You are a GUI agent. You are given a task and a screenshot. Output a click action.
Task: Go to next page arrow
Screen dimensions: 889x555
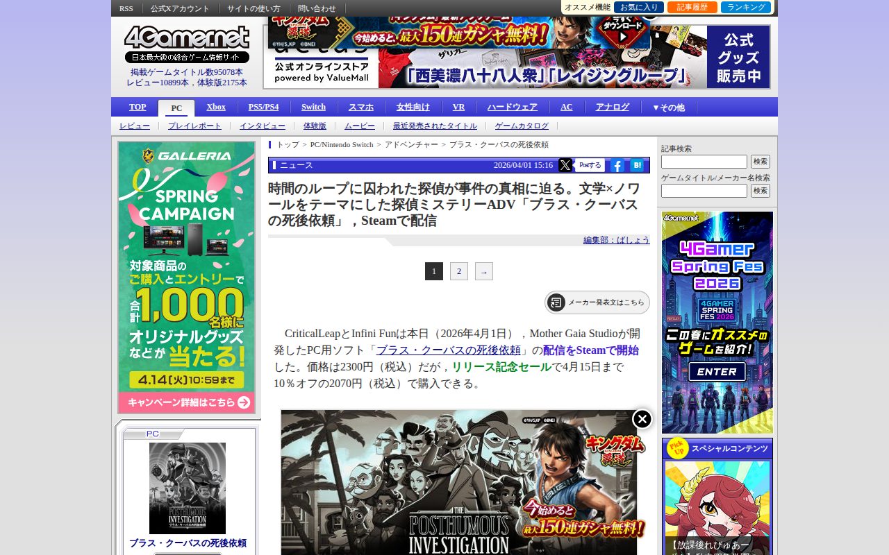pyautogui.click(x=484, y=271)
